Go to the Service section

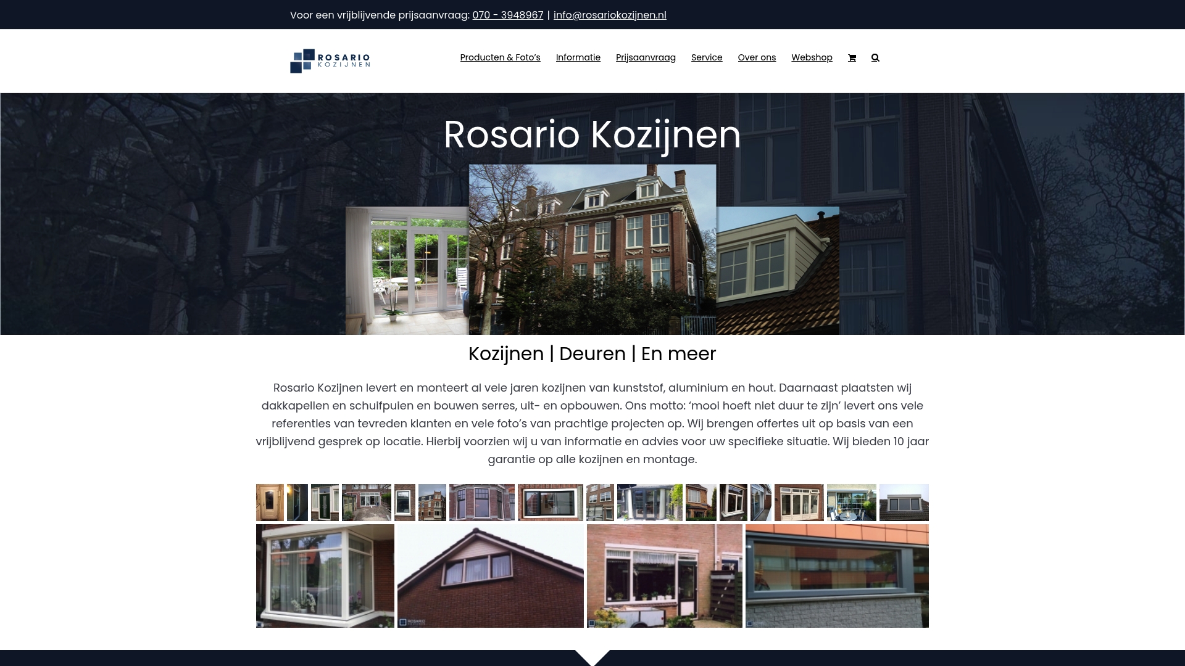(x=707, y=57)
